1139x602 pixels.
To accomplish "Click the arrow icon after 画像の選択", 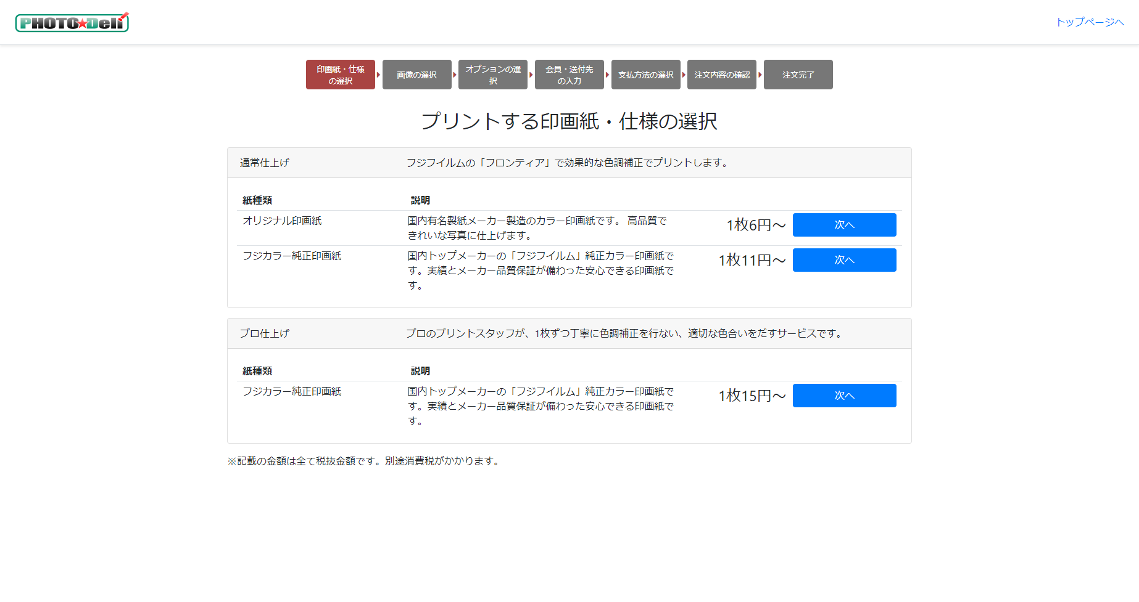I will tap(455, 75).
